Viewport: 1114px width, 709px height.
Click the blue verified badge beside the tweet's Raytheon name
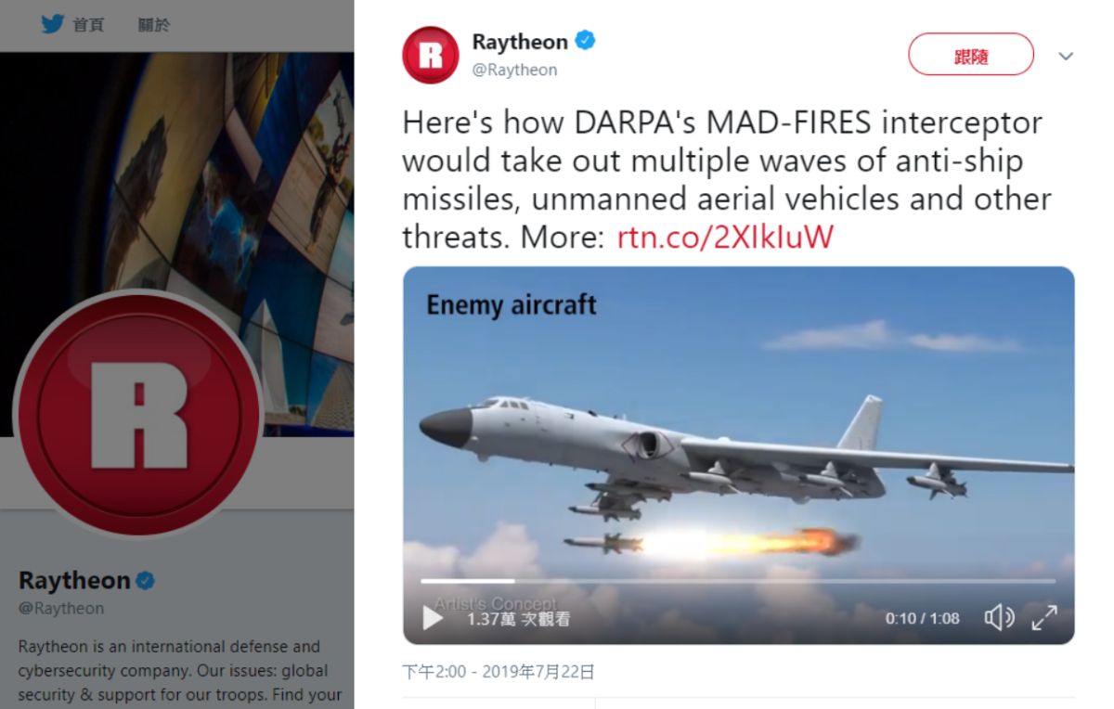[x=586, y=41]
